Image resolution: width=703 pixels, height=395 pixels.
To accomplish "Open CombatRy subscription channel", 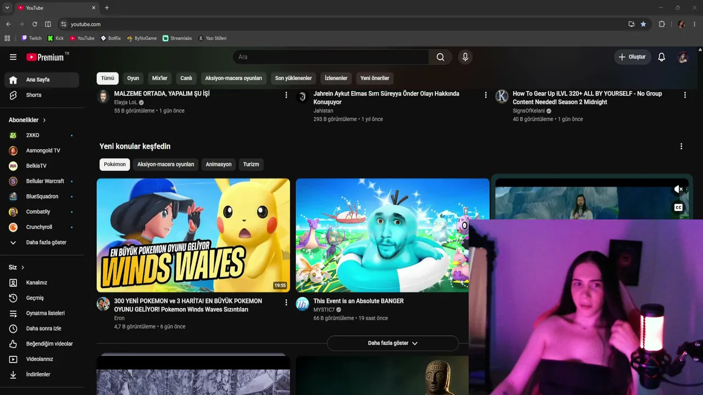I will [x=42, y=212].
